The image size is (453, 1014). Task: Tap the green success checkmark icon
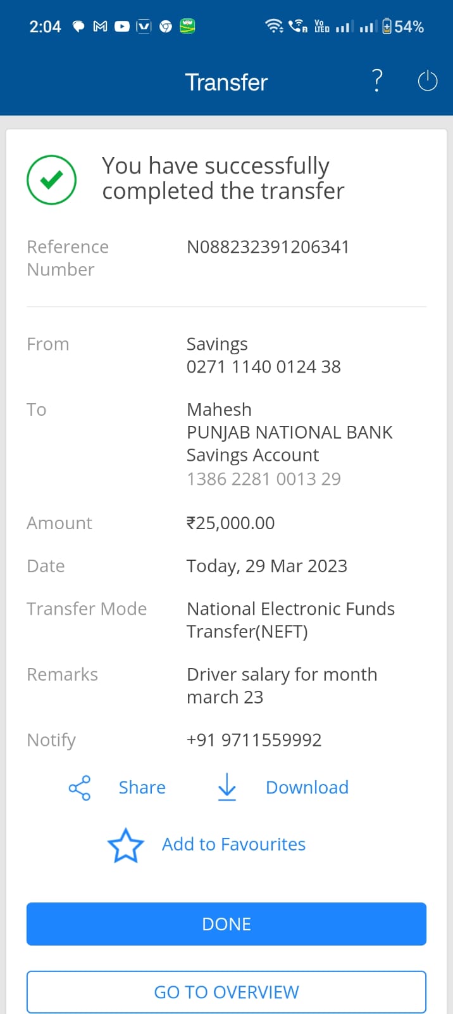[x=51, y=180]
